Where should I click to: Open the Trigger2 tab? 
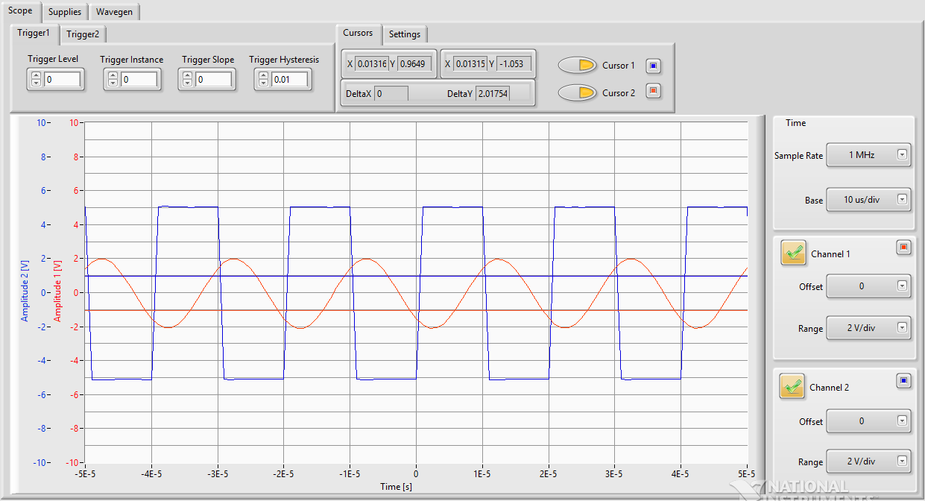[x=83, y=34]
